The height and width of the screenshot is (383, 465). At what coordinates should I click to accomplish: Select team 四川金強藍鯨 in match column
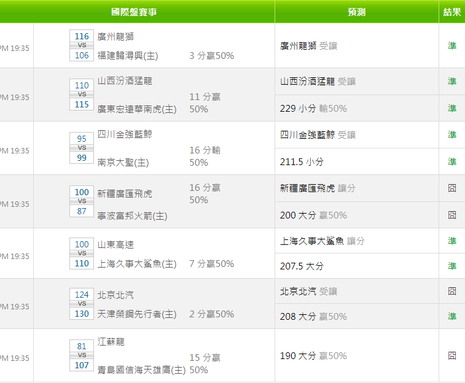click(125, 134)
